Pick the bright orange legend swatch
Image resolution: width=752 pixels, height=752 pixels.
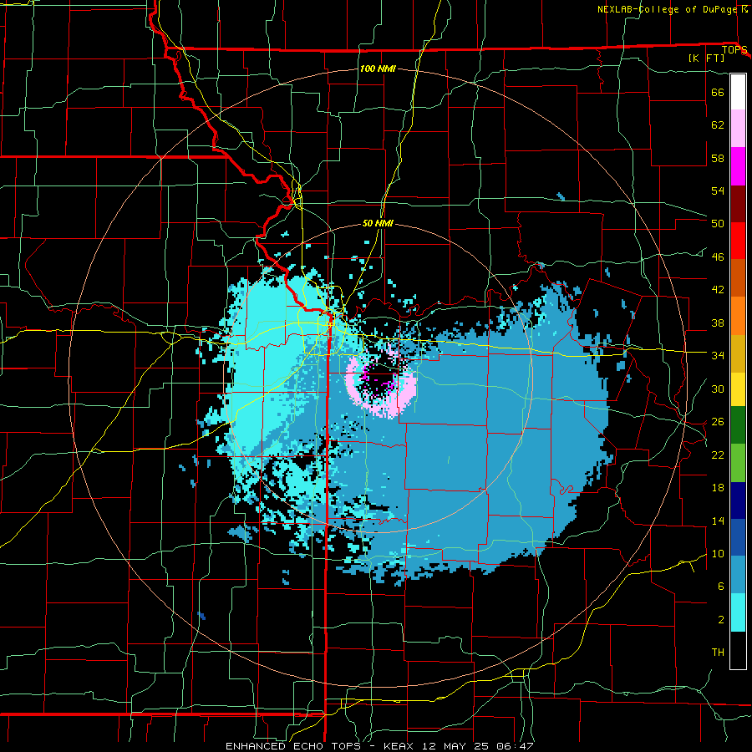point(738,316)
